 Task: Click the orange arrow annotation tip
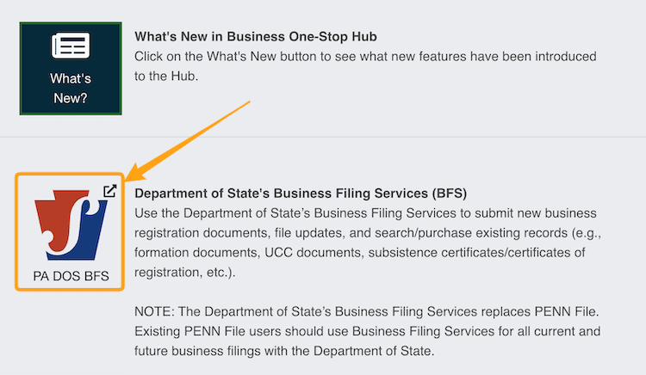(129, 178)
